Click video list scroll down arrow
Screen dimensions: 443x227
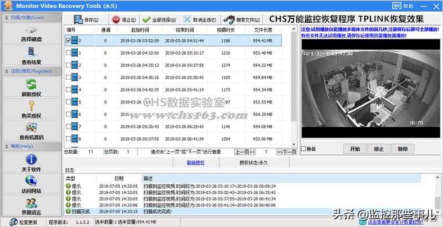pos(293,145)
